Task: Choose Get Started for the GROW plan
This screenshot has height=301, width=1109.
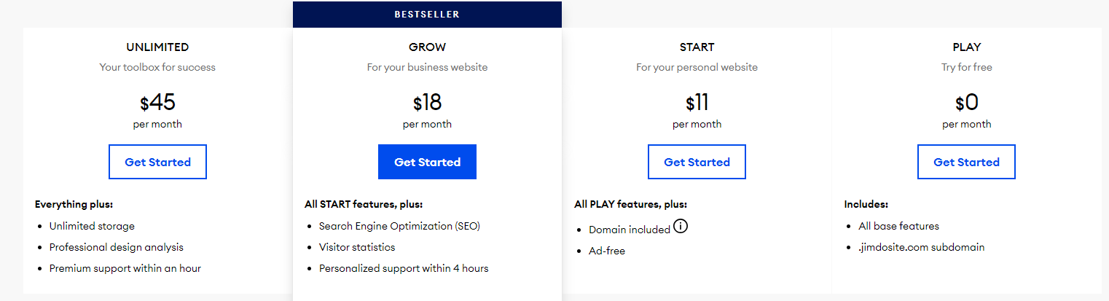Action: (x=427, y=162)
